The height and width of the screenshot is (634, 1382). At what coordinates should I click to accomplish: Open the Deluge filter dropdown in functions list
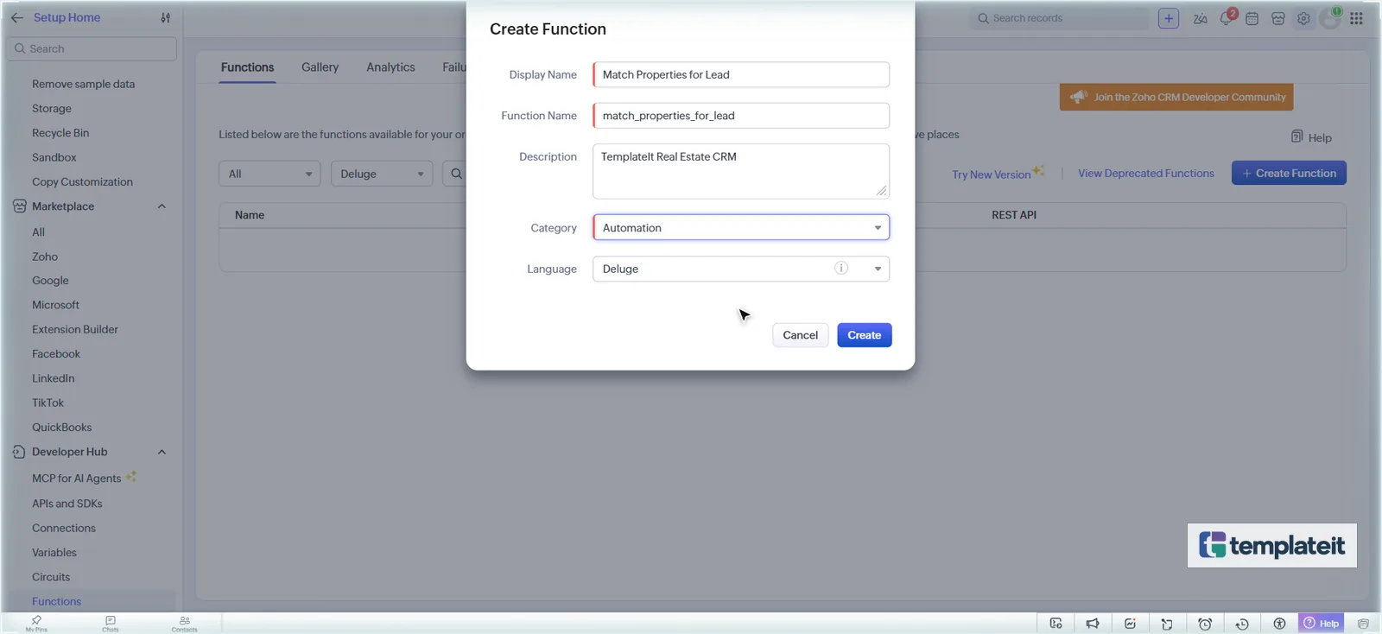381,174
